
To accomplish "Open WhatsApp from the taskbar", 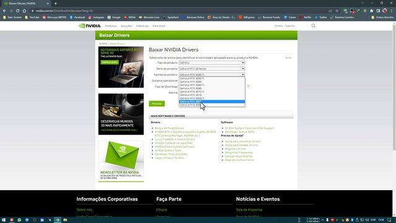I will [x=19, y=220].
